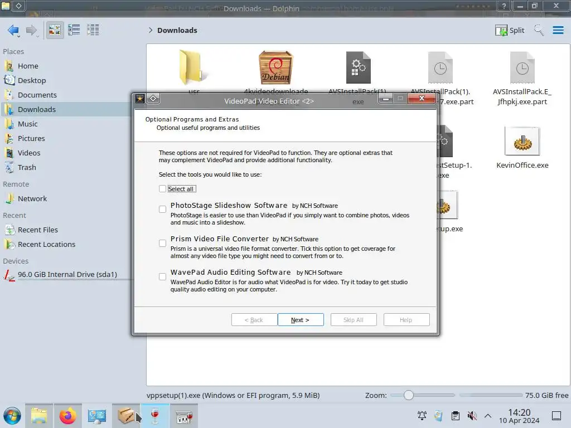Close the VideoPad installer dialog
Viewport: 571px width, 428px height.
pos(422,98)
